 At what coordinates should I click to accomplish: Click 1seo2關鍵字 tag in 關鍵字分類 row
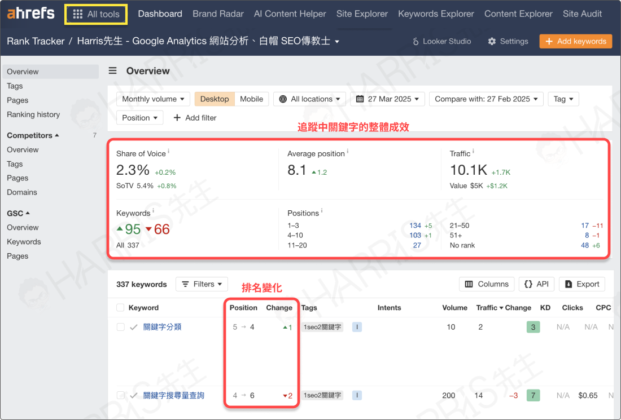point(322,327)
